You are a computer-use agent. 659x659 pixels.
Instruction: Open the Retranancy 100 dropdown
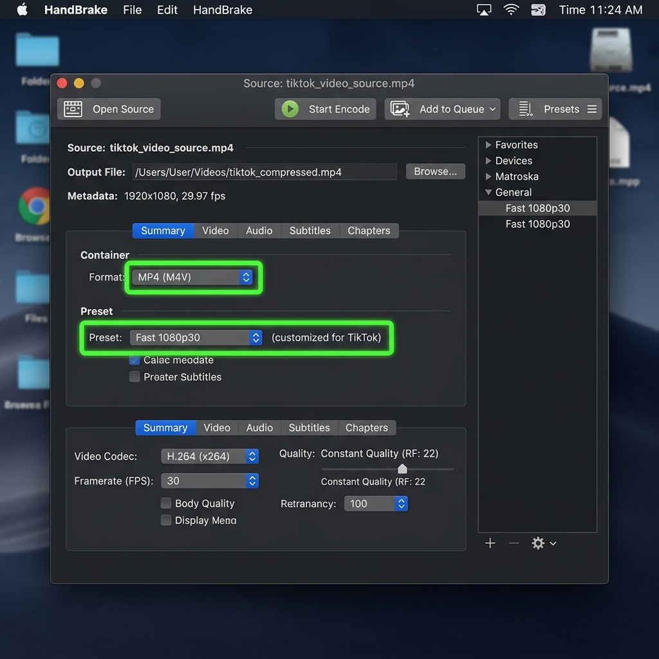(376, 503)
